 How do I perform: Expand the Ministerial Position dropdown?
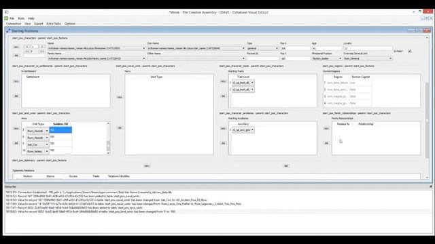click(340, 59)
